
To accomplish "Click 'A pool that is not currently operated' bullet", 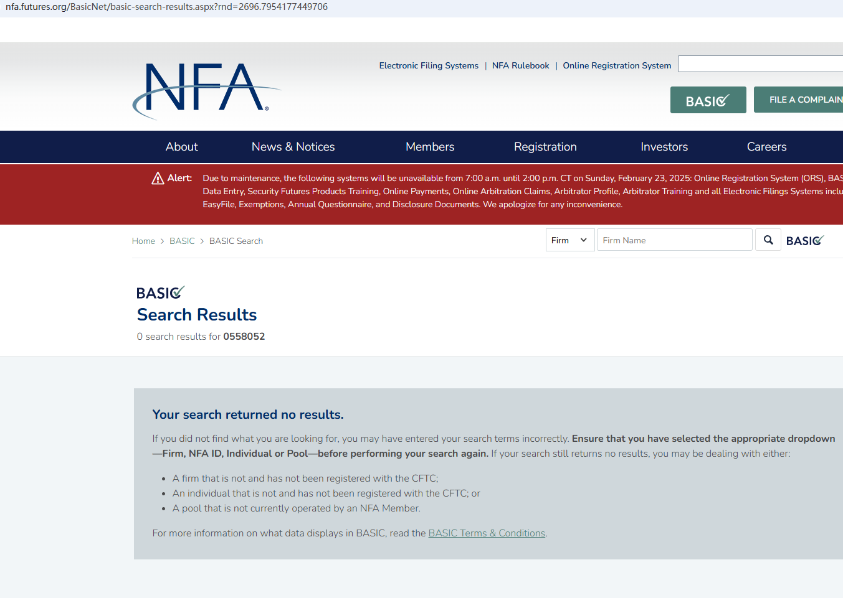I will 297,508.
